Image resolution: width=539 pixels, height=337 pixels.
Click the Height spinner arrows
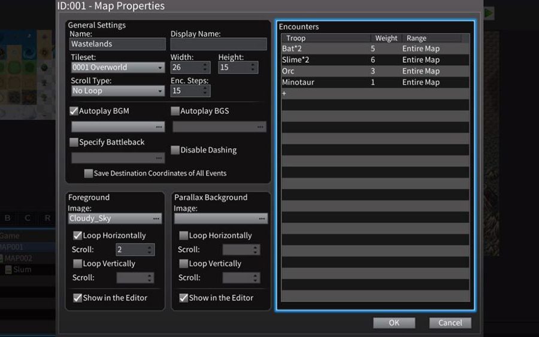[x=253, y=68]
